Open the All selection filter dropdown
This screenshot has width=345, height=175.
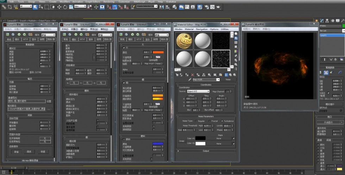click(26, 6)
